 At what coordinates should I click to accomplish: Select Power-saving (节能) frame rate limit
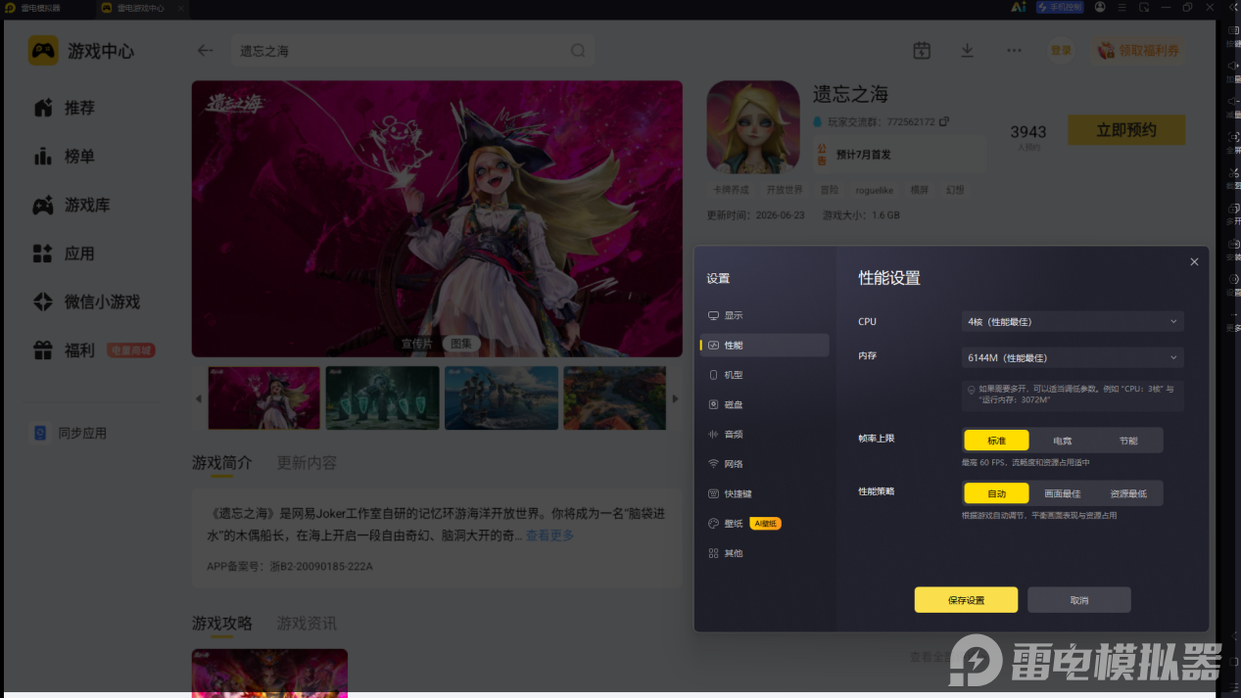(x=1128, y=441)
